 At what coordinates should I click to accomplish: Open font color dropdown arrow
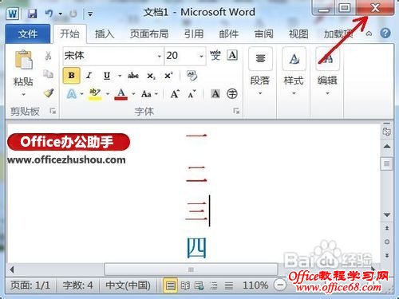point(133,93)
